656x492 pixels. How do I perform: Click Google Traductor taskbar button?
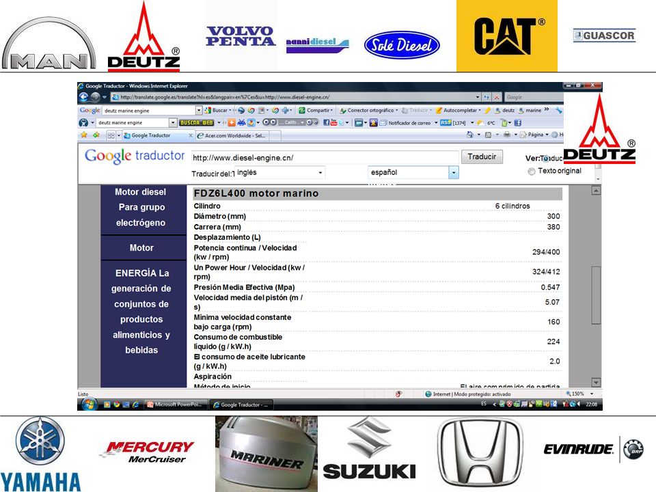(x=242, y=405)
